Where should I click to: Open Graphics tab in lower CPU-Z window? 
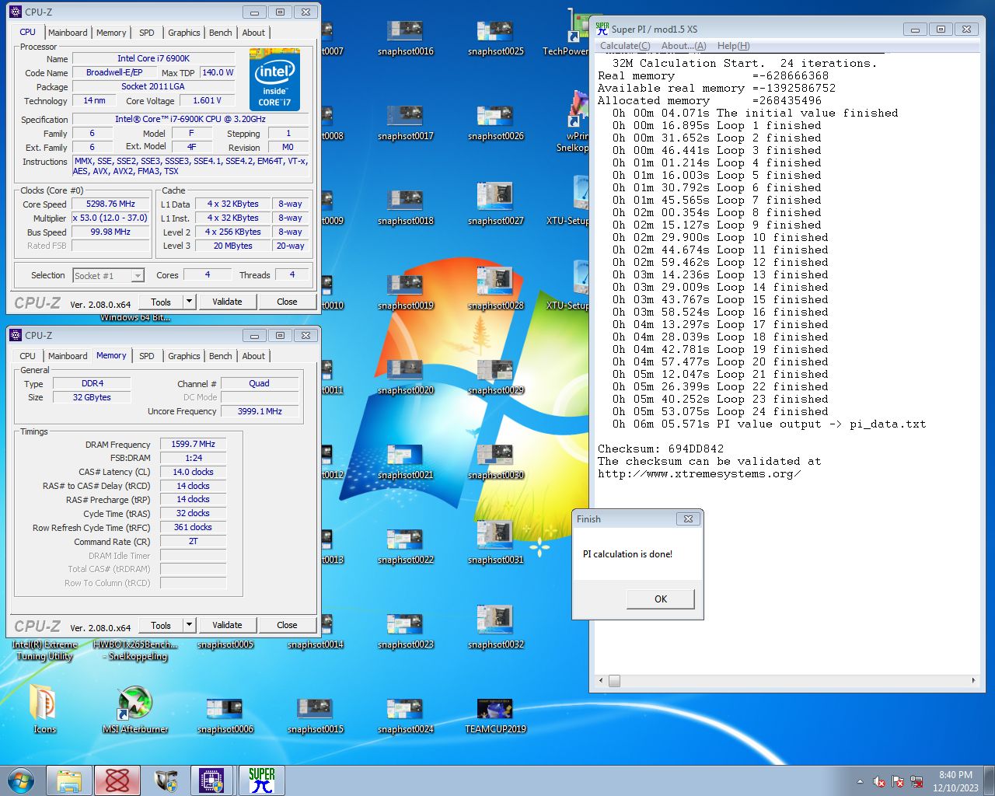pos(184,356)
